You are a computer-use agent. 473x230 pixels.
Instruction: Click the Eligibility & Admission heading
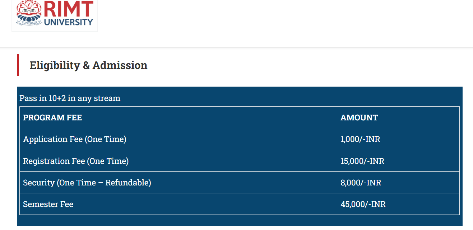tap(88, 65)
